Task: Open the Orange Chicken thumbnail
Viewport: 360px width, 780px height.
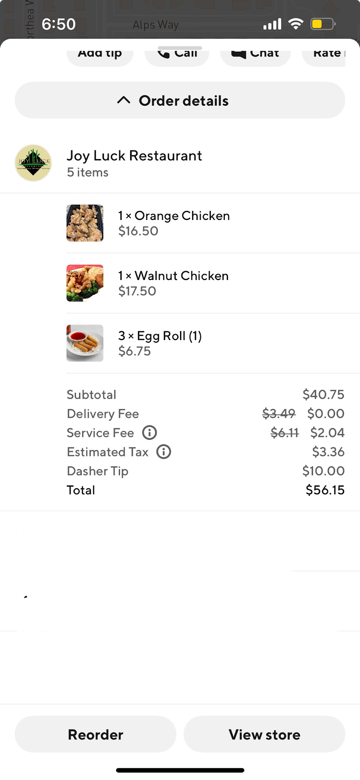Action: (85, 223)
